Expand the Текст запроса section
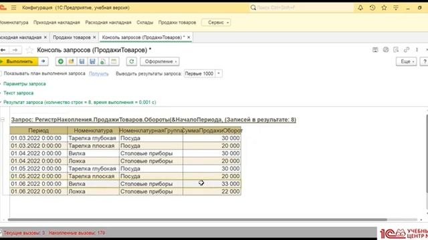Screen dimensions: 428x240 pos(18,93)
